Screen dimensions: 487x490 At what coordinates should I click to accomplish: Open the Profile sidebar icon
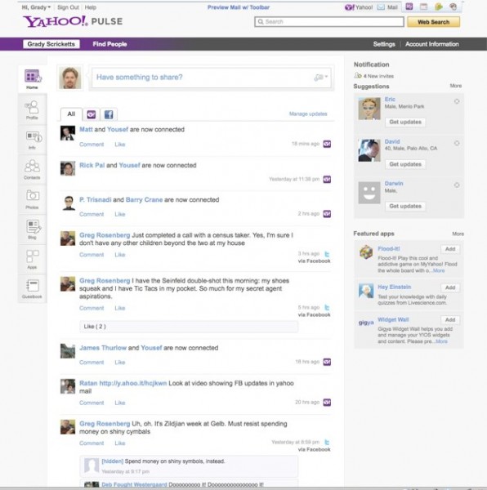[32, 109]
